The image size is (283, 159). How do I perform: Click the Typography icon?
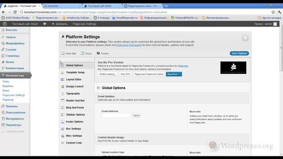coord(62,94)
